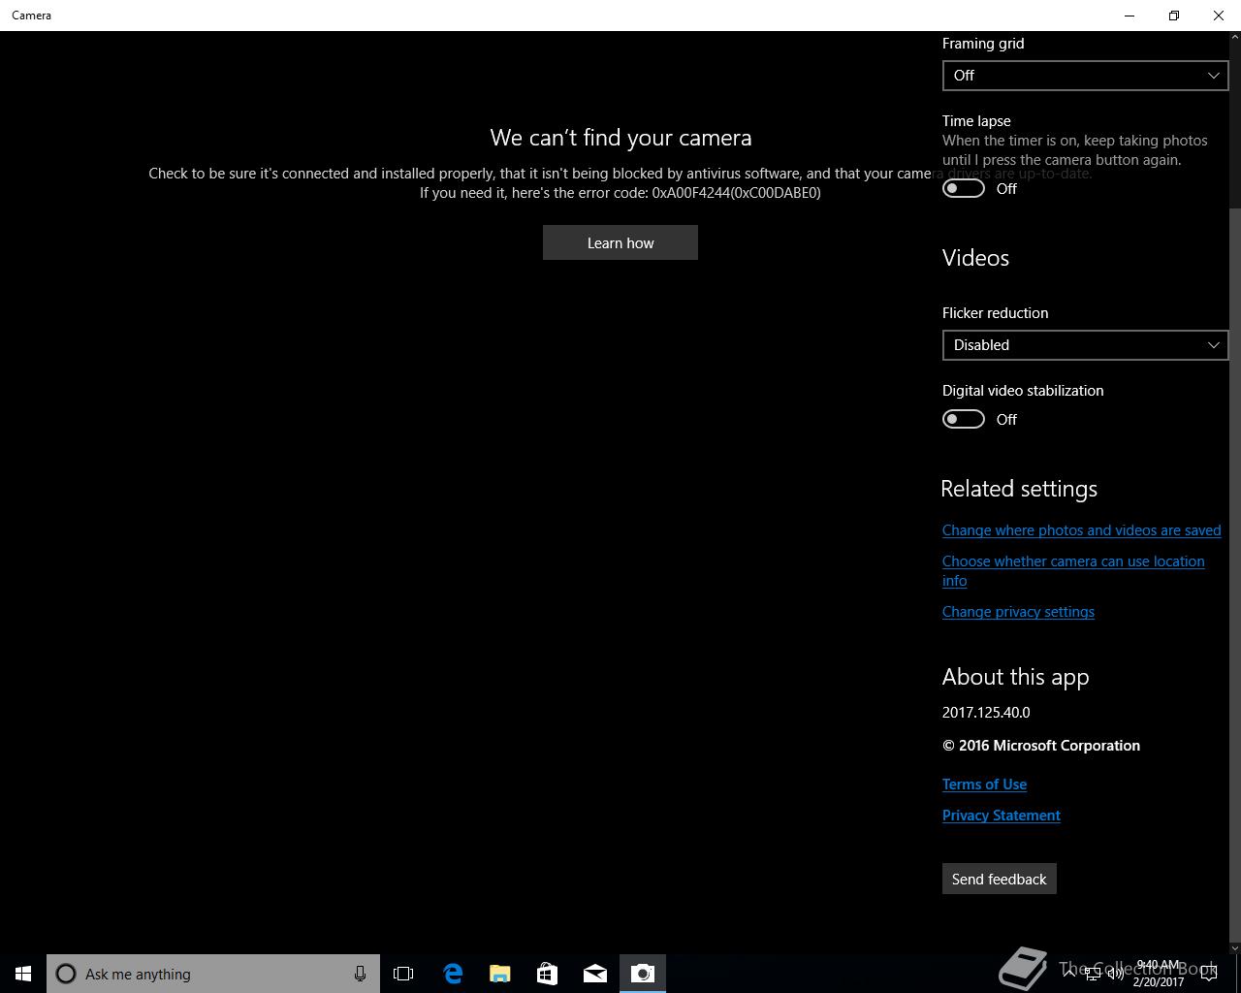Screen dimensions: 1241x993
Task: Open Change privacy settings link
Action: click(x=1018, y=612)
